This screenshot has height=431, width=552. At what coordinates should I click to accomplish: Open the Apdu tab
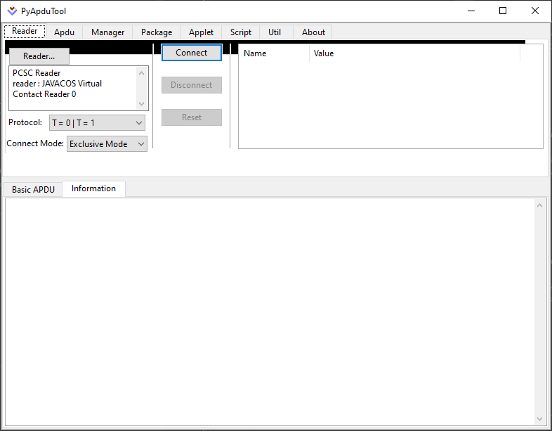[x=64, y=32]
